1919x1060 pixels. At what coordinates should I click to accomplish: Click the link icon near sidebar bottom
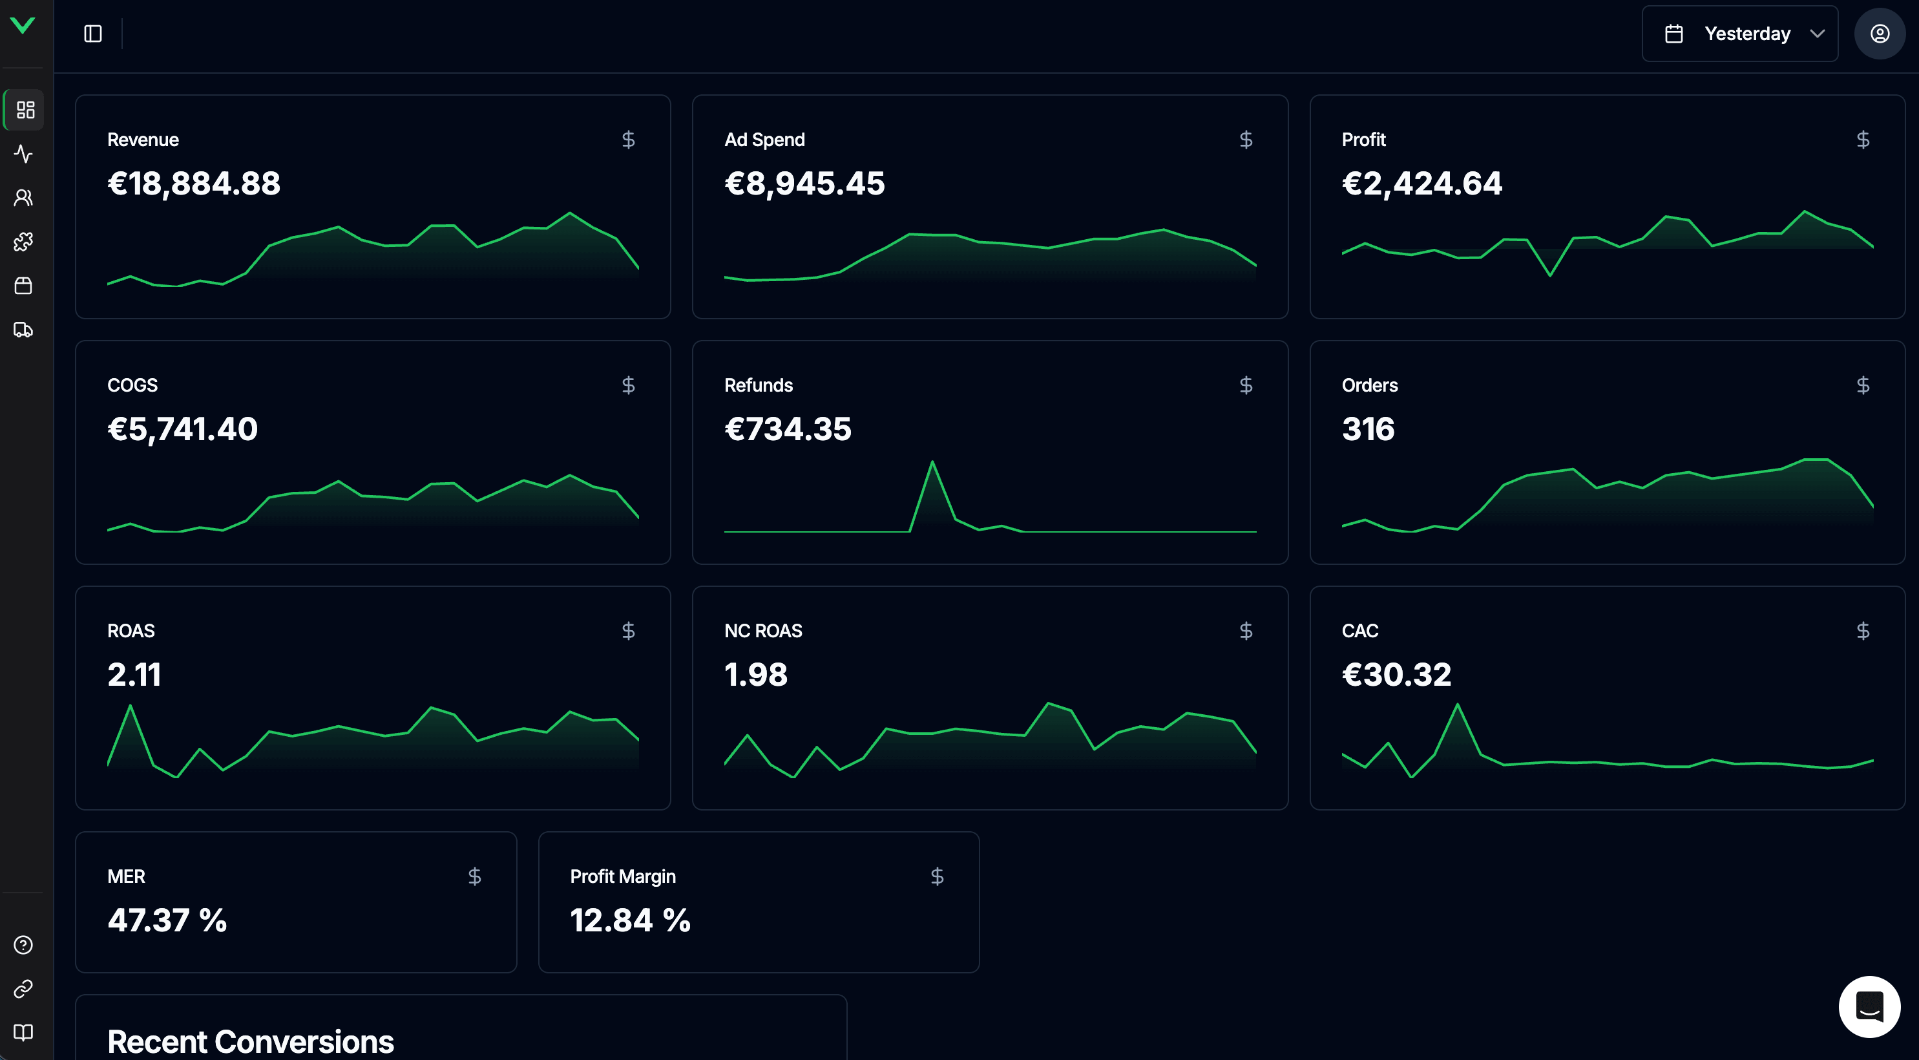point(23,989)
